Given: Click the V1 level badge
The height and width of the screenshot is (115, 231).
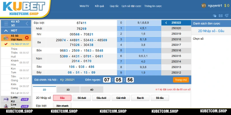Looking at the screenshot, I should (x=204, y=6).
